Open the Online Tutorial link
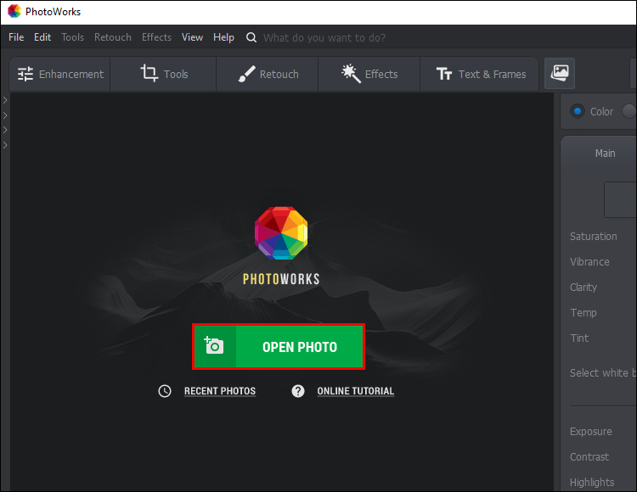 pos(355,391)
